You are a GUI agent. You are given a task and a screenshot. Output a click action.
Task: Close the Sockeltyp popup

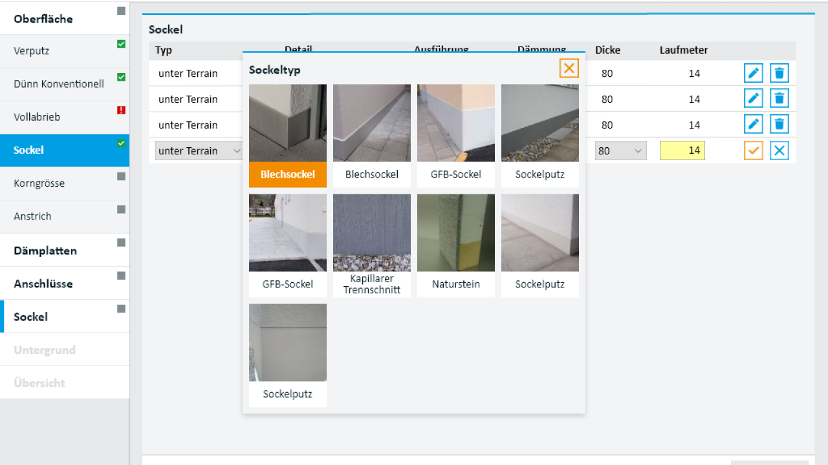pyautogui.click(x=569, y=68)
